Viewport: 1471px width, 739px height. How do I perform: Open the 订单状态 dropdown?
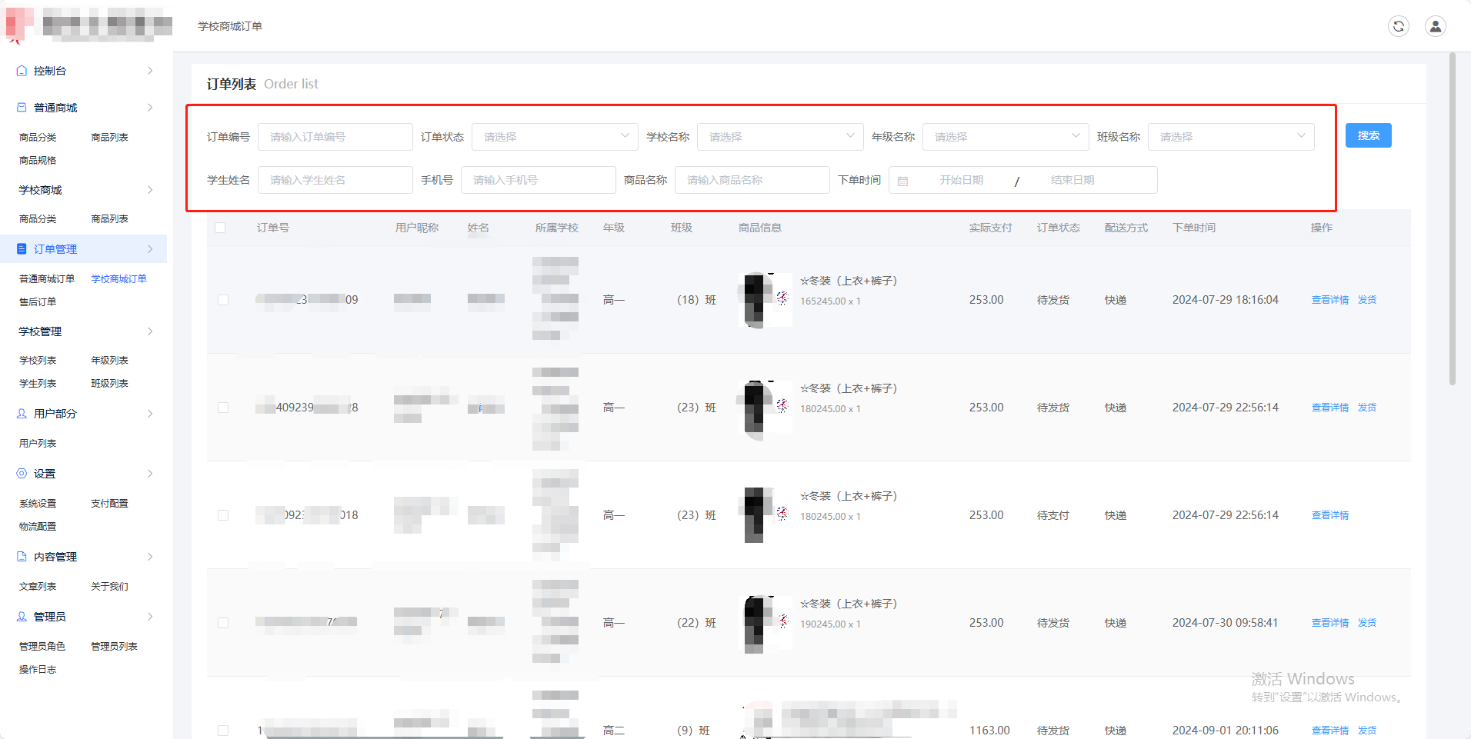click(x=554, y=137)
